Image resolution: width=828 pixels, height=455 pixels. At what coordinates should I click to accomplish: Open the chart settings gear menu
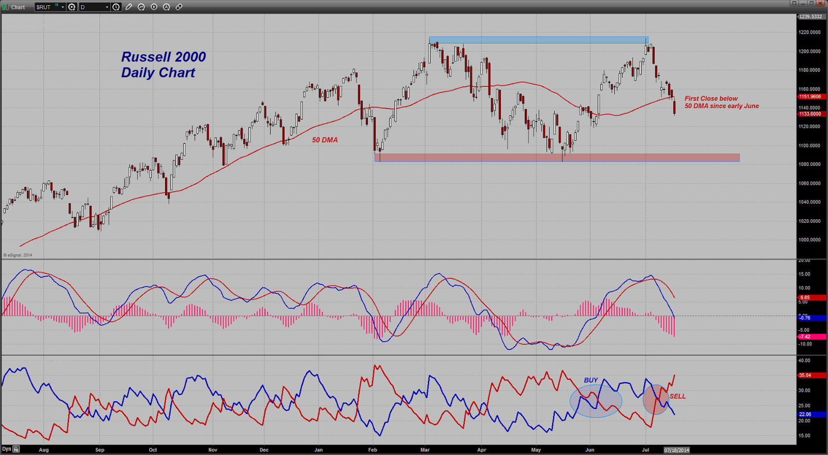coord(72,7)
